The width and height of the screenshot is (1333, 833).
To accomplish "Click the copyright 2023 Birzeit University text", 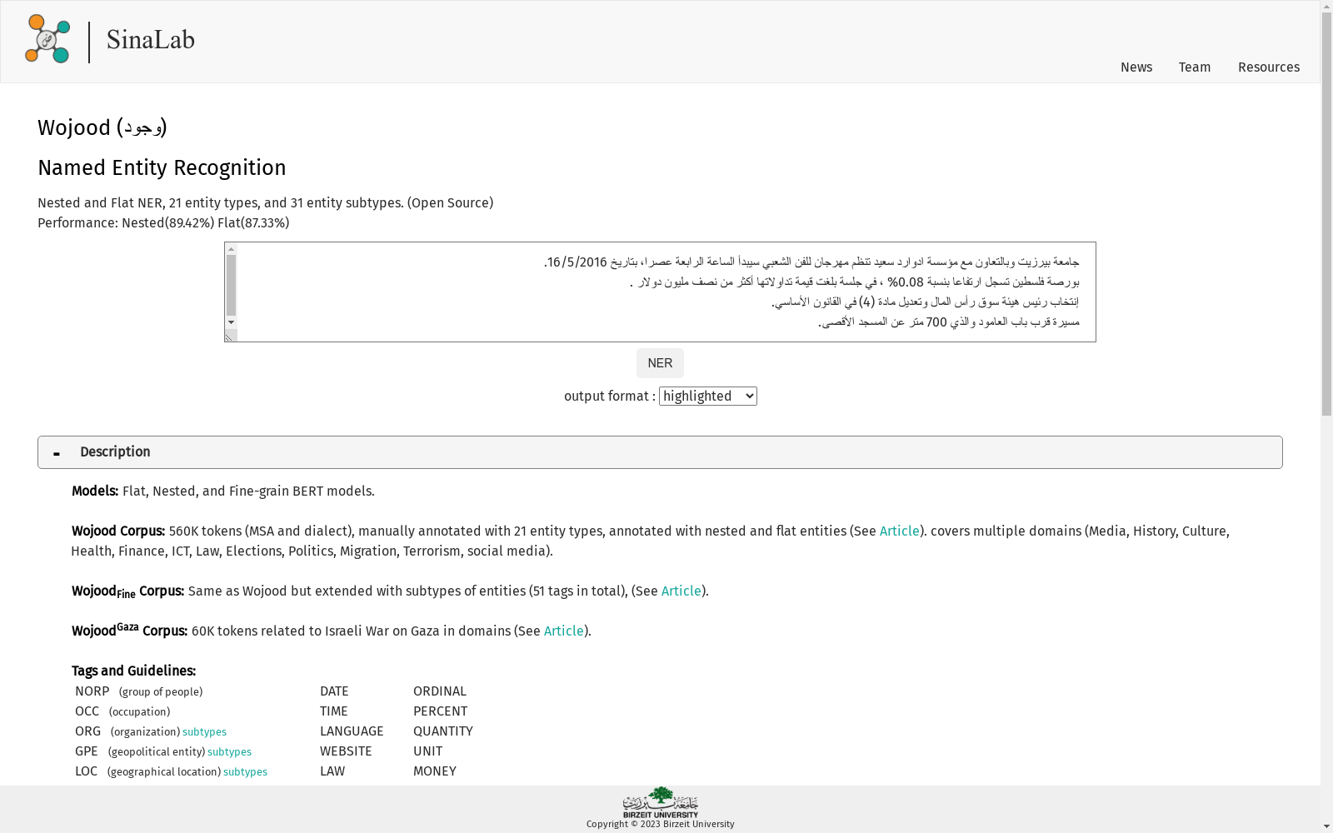I will tap(660, 825).
